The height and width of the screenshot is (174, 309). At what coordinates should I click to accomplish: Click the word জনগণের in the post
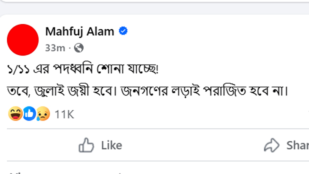144,91
